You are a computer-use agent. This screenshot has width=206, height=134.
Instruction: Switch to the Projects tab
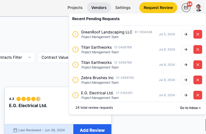[x=75, y=8]
